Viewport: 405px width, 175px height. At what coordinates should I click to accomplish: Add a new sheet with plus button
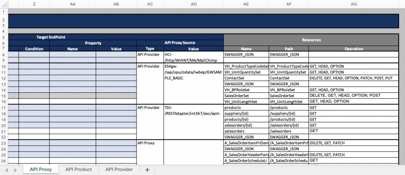(x=147, y=169)
